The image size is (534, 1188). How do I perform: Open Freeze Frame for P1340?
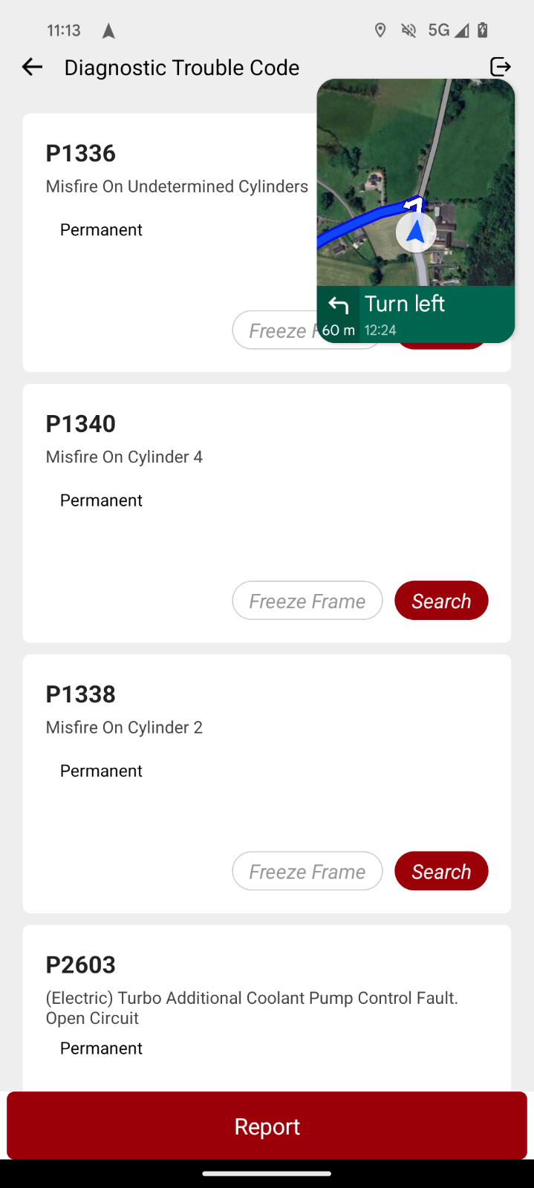tap(307, 601)
